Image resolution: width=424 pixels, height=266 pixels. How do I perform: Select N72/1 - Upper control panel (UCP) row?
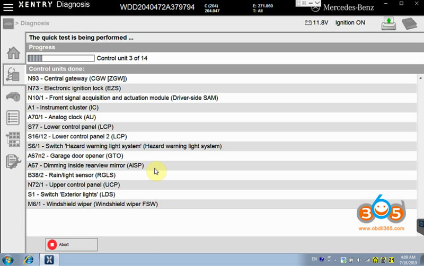click(x=221, y=185)
